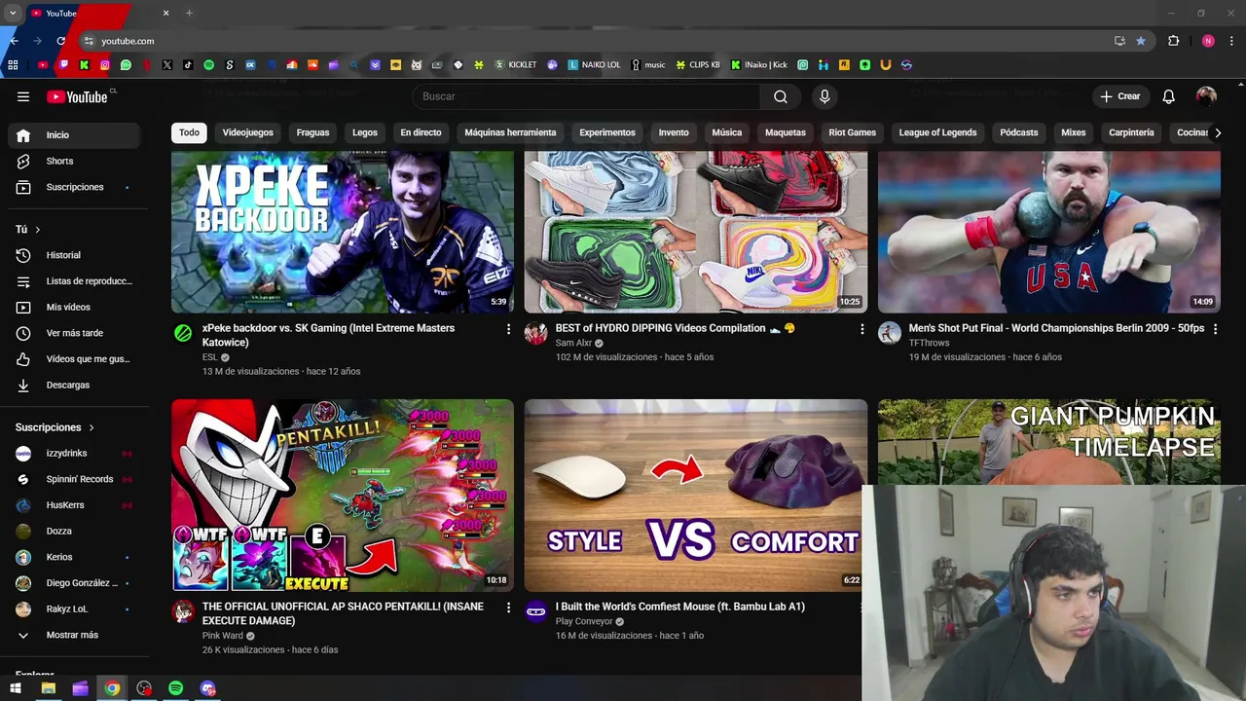1246x701 pixels.
Task: Open the X (Twitter) bookmark icon
Action: pos(167,65)
